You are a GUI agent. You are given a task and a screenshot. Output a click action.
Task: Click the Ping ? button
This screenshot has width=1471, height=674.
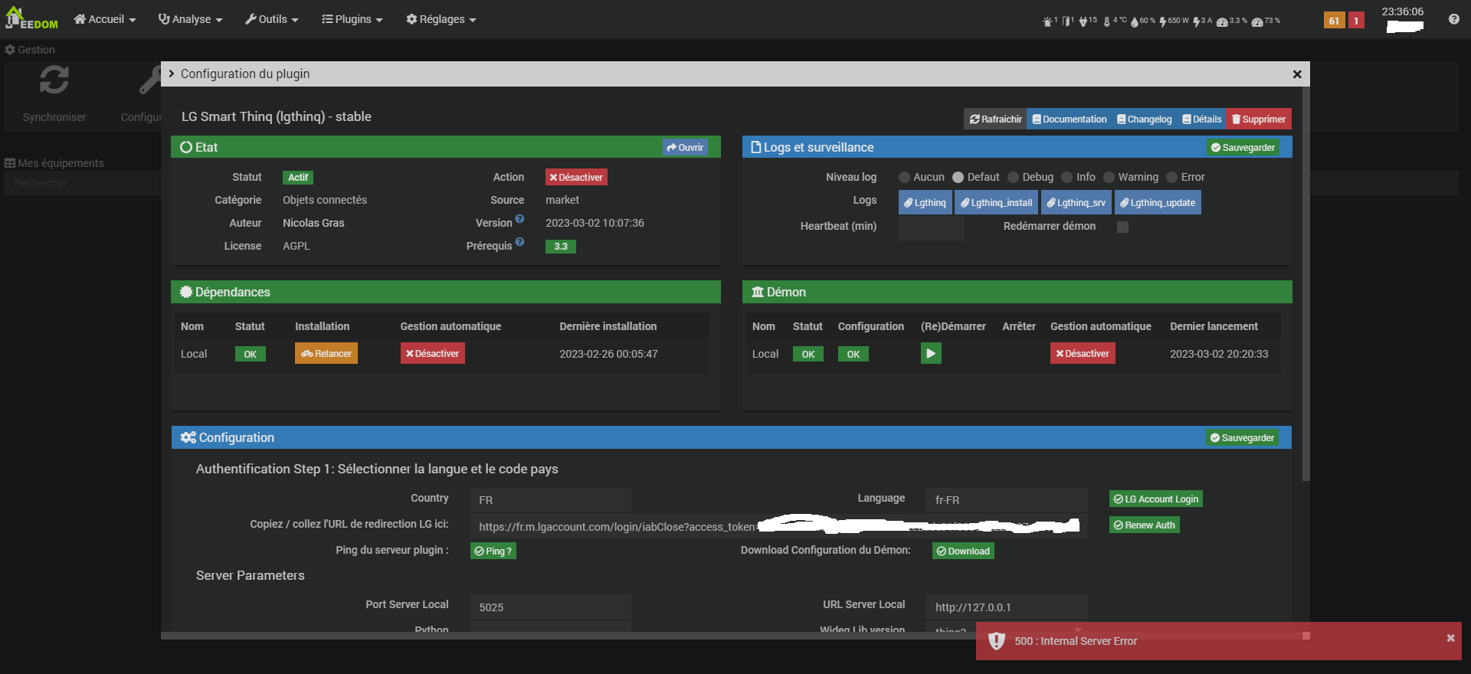click(493, 551)
